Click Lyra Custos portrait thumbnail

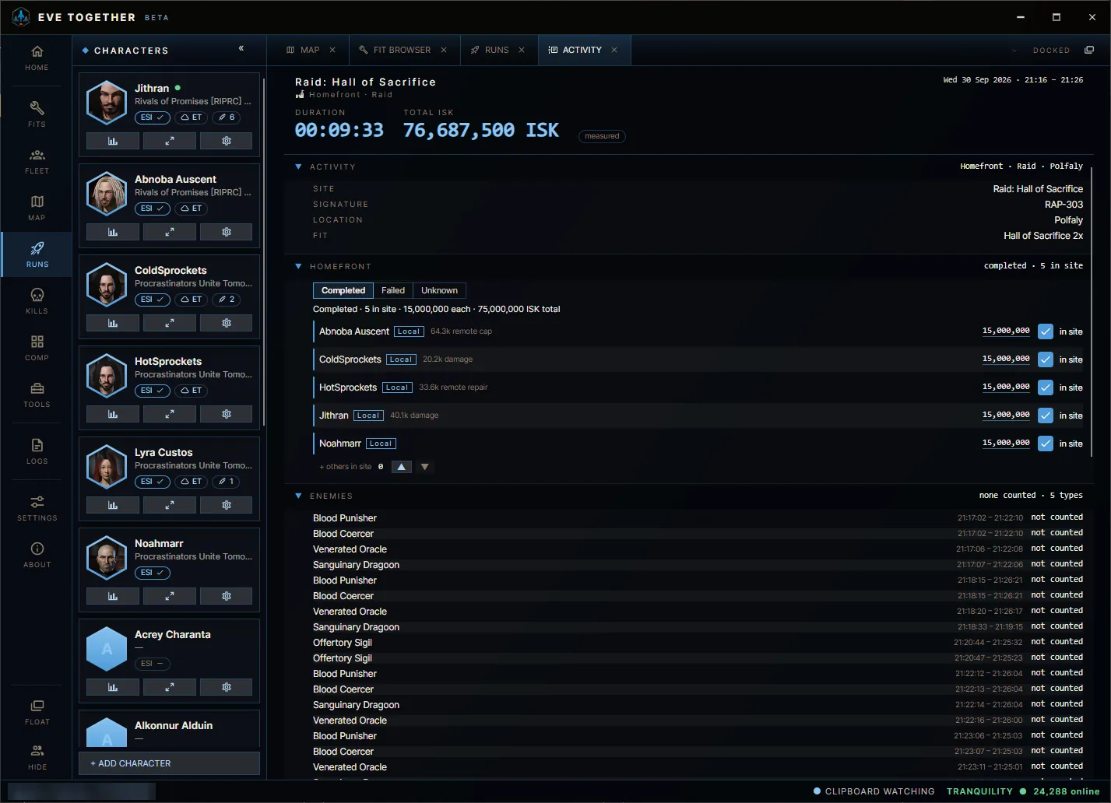[x=107, y=467]
